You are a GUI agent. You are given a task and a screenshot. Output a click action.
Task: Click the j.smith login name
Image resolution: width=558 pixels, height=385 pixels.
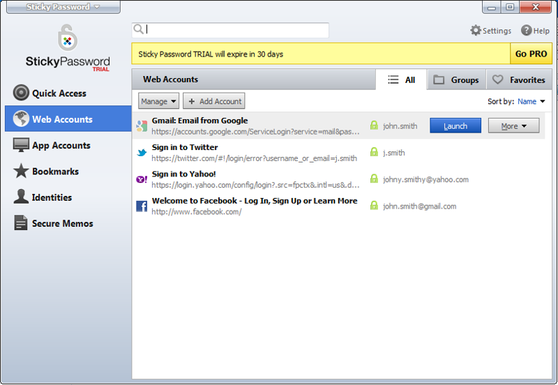point(394,153)
